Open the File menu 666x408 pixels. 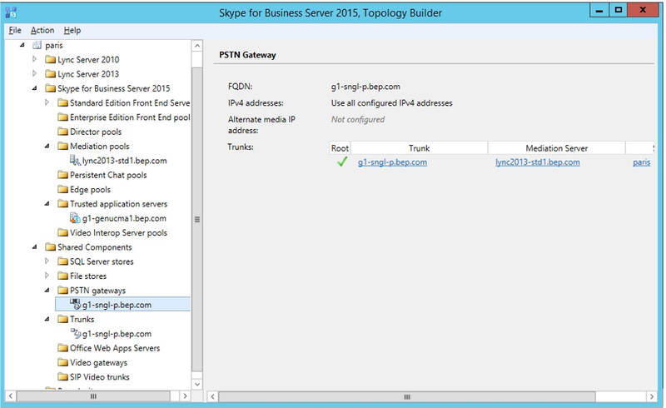(15, 30)
